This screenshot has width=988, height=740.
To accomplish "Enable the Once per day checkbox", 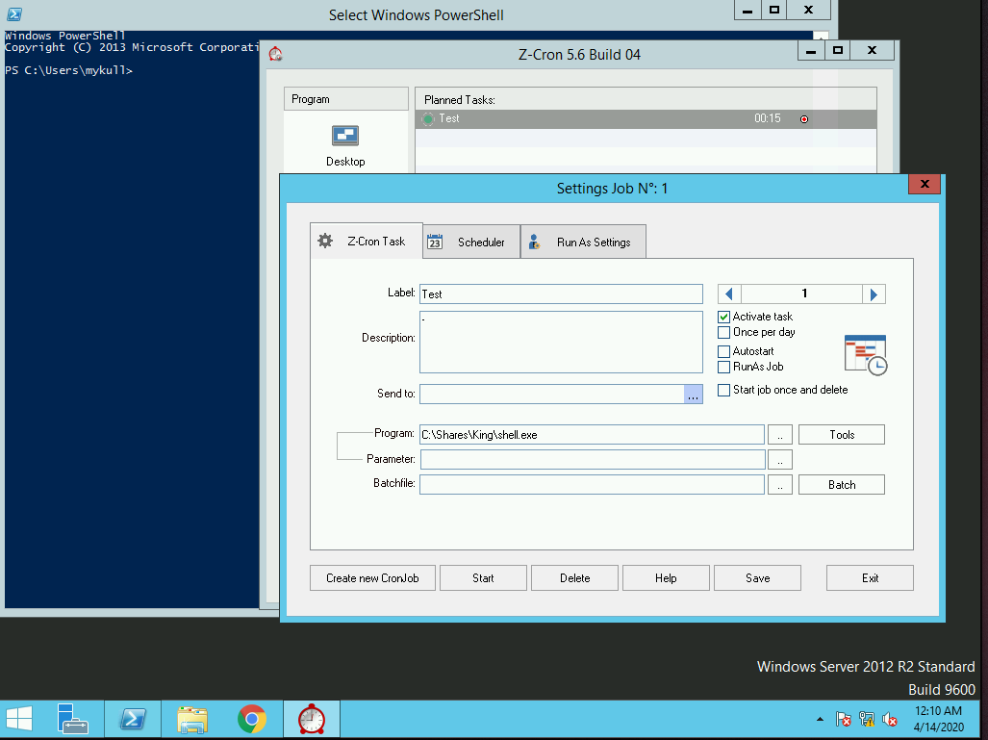I will [x=724, y=332].
